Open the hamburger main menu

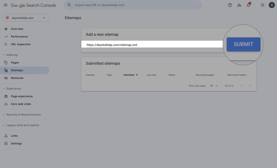point(5,5)
